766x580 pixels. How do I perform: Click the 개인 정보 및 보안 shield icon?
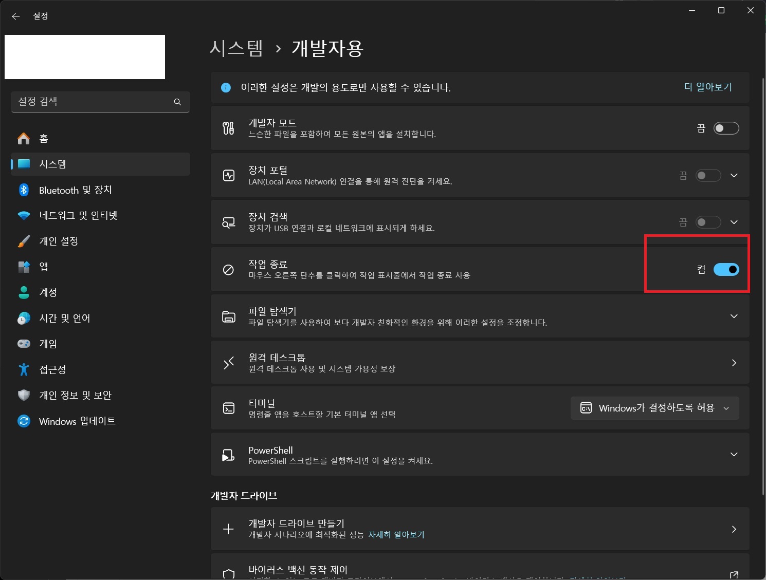tap(24, 396)
